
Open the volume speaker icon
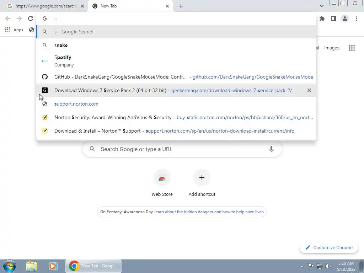tap(328, 266)
